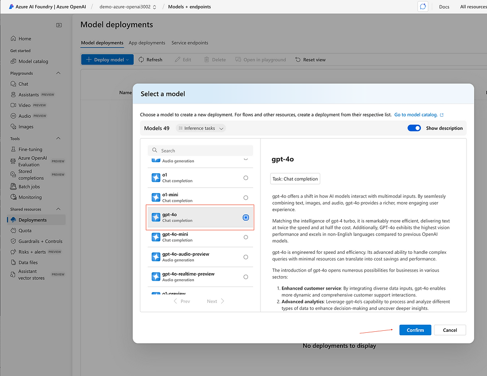The height and width of the screenshot is (376, 487).
Task: Click the gpt-4o-mini model name
Action: click(x=175, y=234)
